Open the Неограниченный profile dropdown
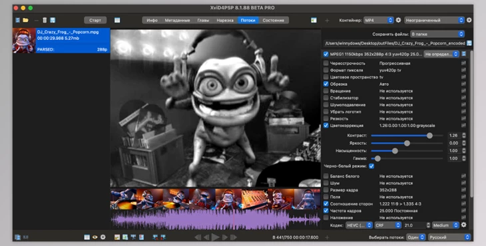This screenshot has height=246, width=486. [434, 20]
